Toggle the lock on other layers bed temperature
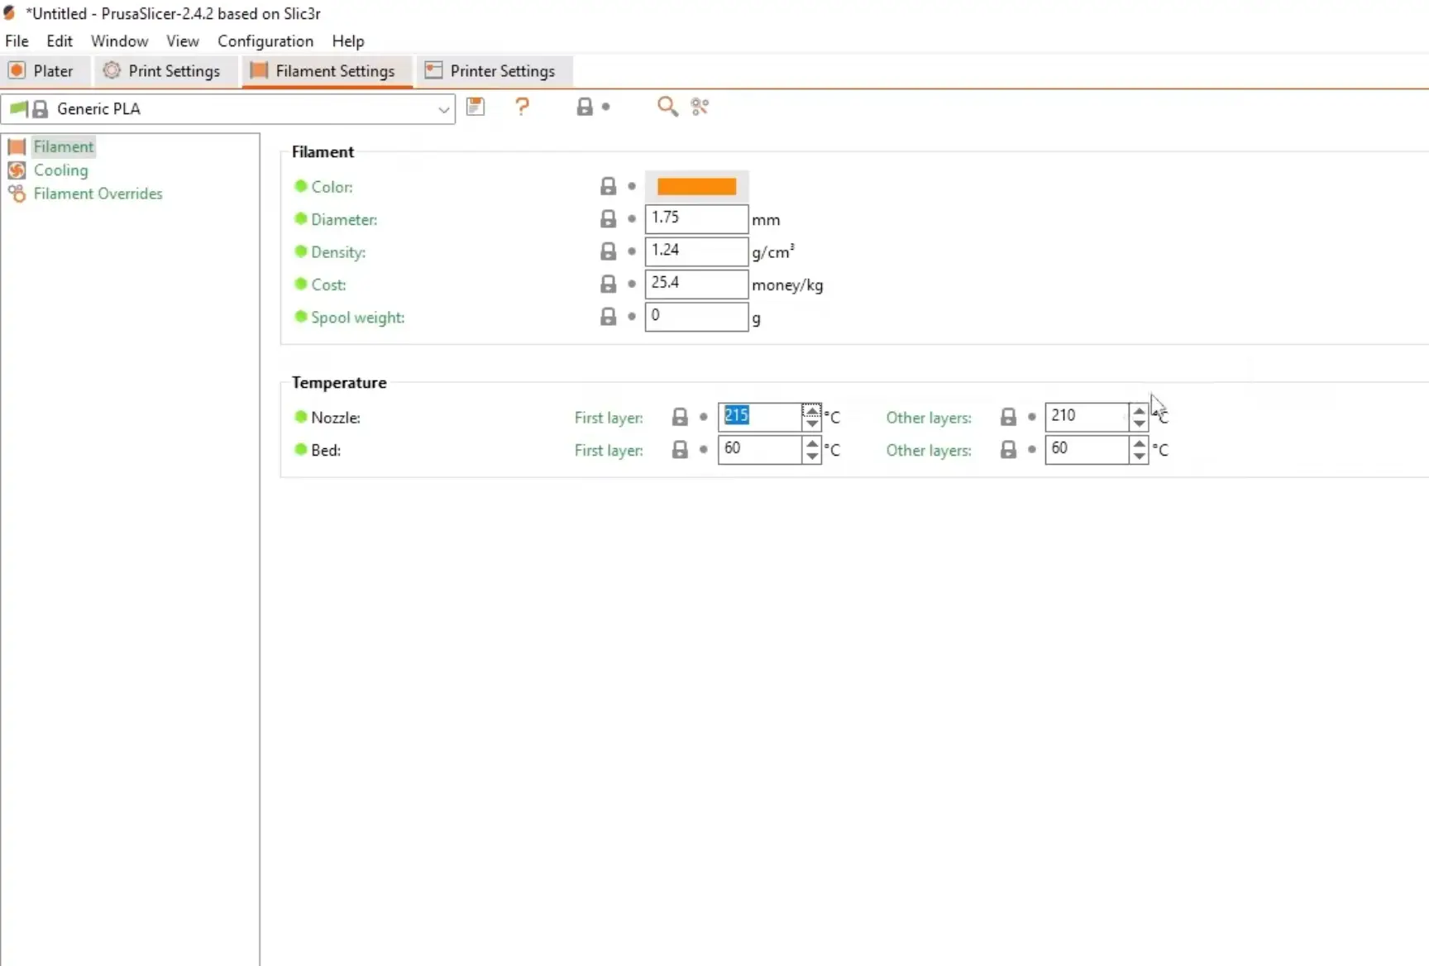 [x=1008, y=449]
